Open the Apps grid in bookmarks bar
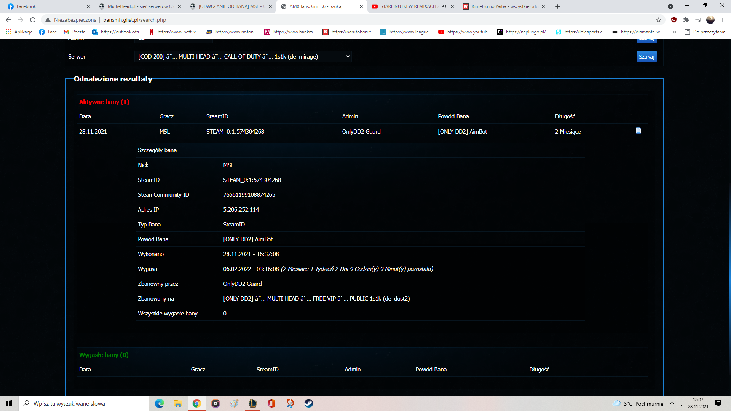The width and height of the screenshot is (731, 411). (x=8, y=32)
